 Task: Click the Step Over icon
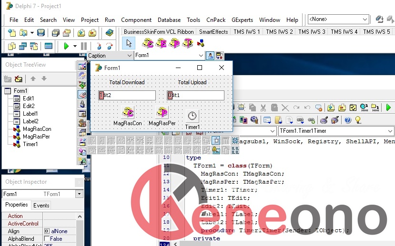[x=110, y=46]
